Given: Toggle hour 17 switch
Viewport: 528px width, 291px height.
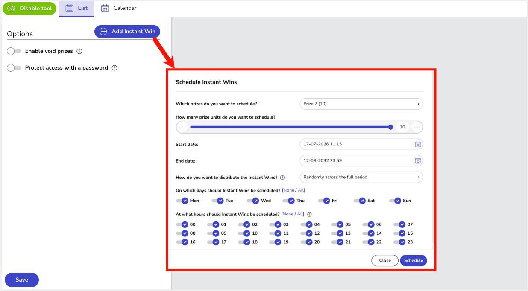Looking at the screenshot, I should pos(213,242).
